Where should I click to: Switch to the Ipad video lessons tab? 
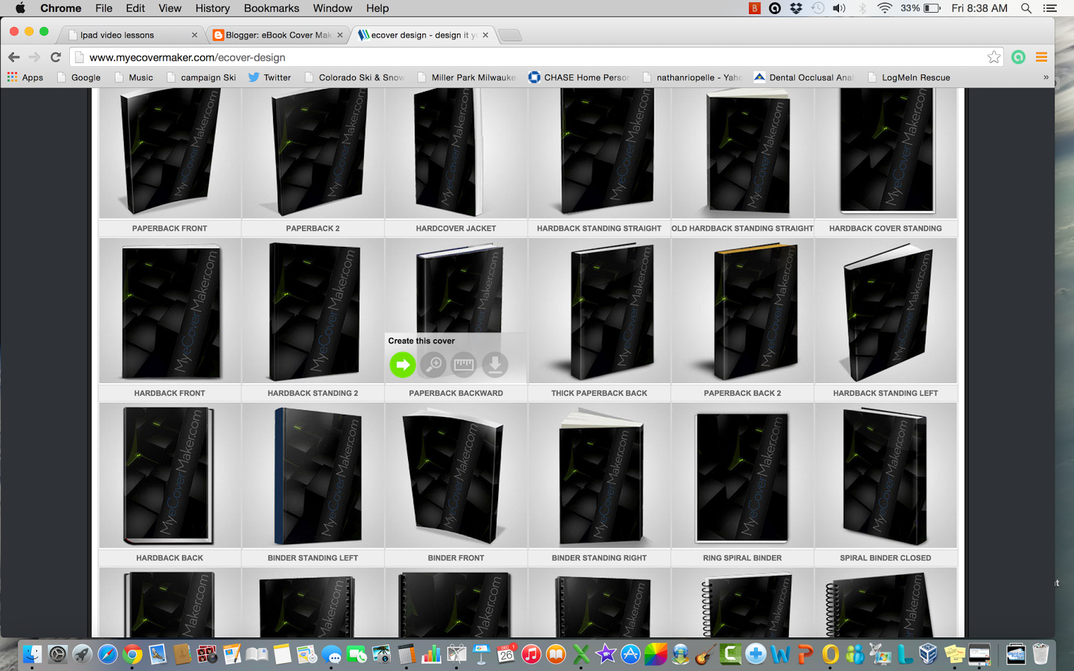click(x=130, y=35)
